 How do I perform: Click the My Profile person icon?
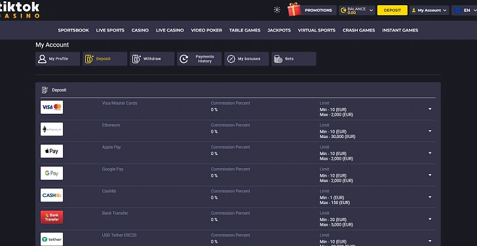click(x=42, y=59)
